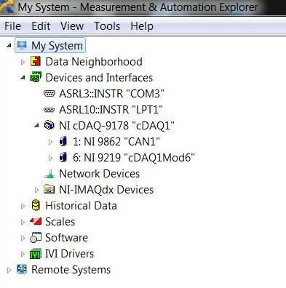This screenshot has width=286, height=288.
Task: Expand the Remote Systems node
Action: [9, 270]
